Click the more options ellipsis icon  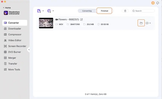pyautogui.click(x=147, y=23)
